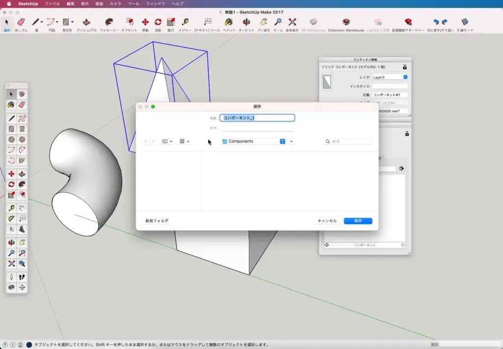Screen dimensions: 503x349
Task: Select the Dimension tool in the left palette
Action: [x=22, y=208]
